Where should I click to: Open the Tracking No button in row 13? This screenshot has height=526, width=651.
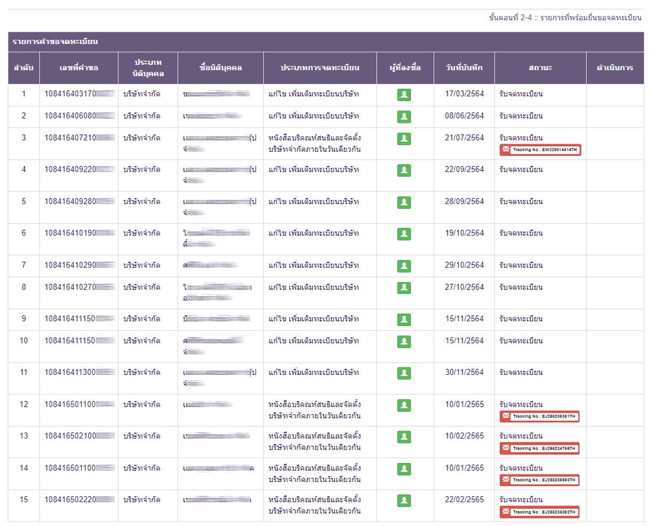[x=539, y=448]
